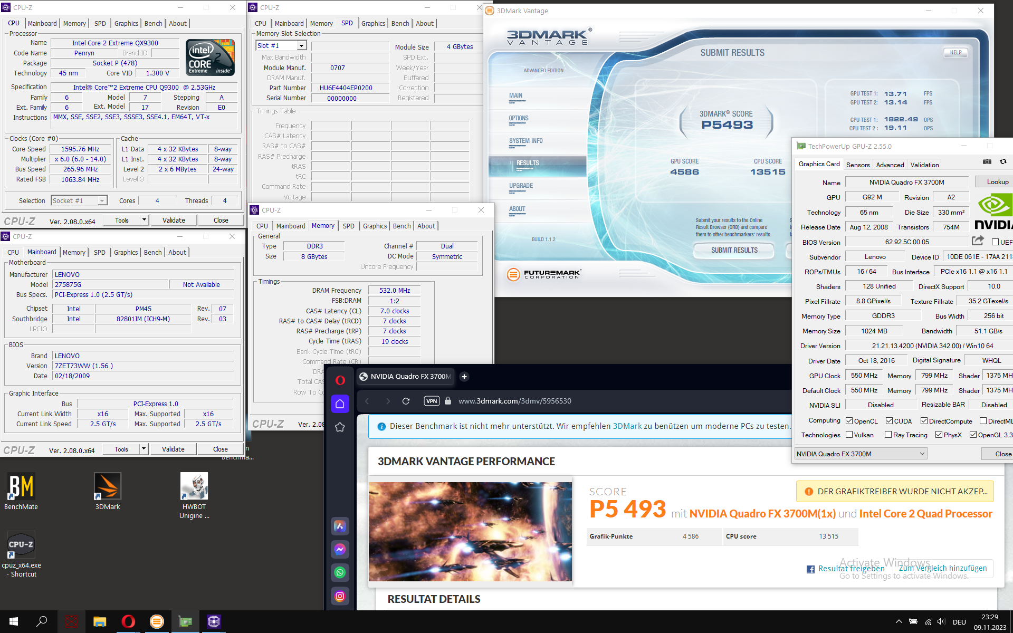Switch to Opera in taskbar
Viewport: 1013px width, 633px height.
(x=128, y=621)
